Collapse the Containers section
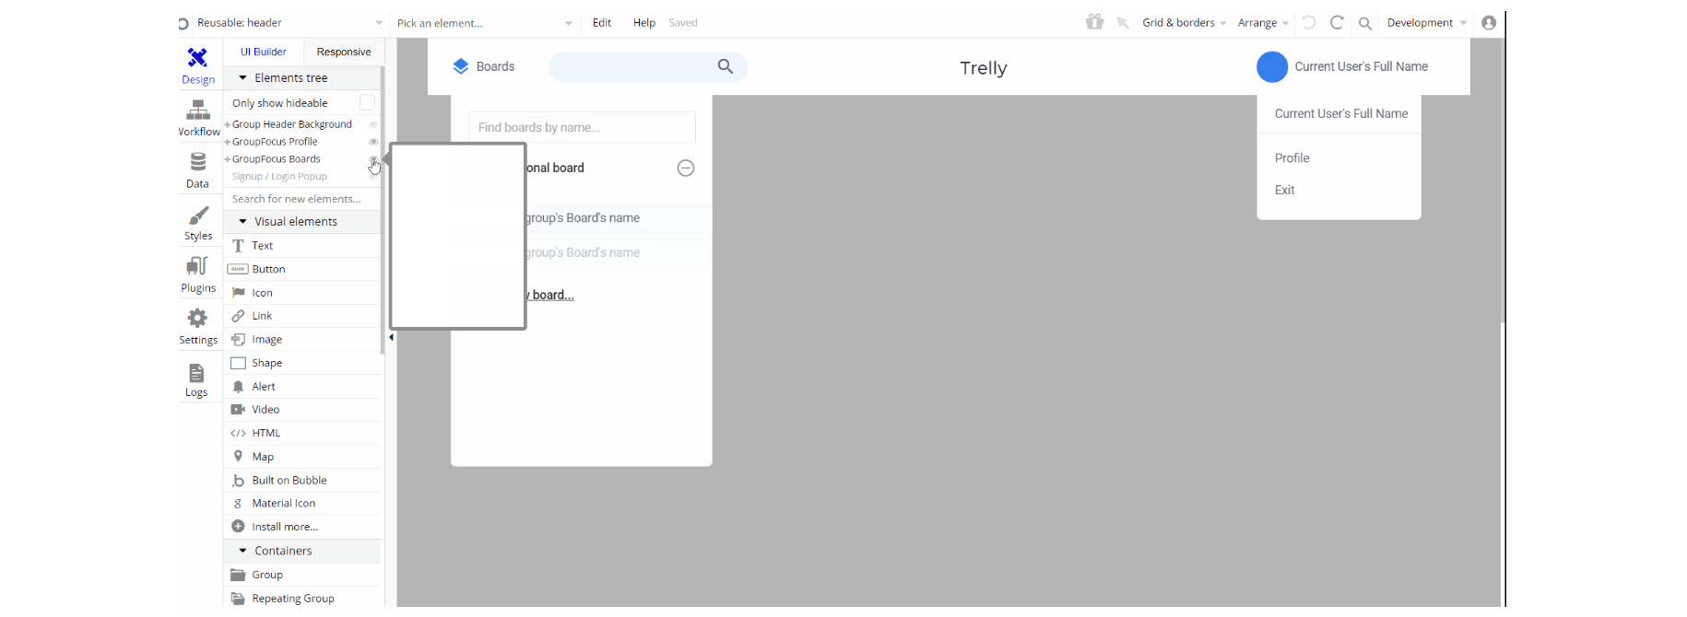 [243, 551]
